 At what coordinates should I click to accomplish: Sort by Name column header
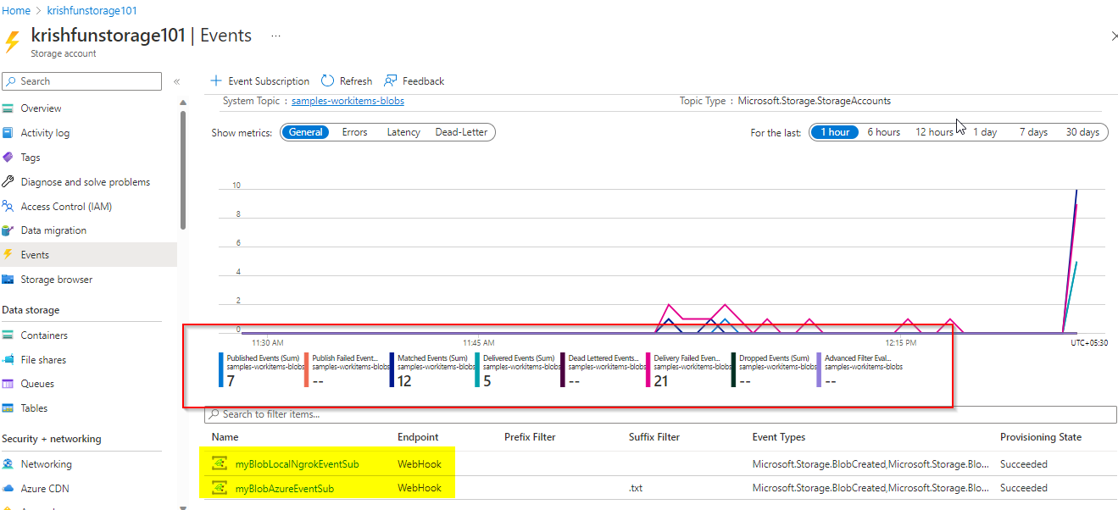point(225,437)
